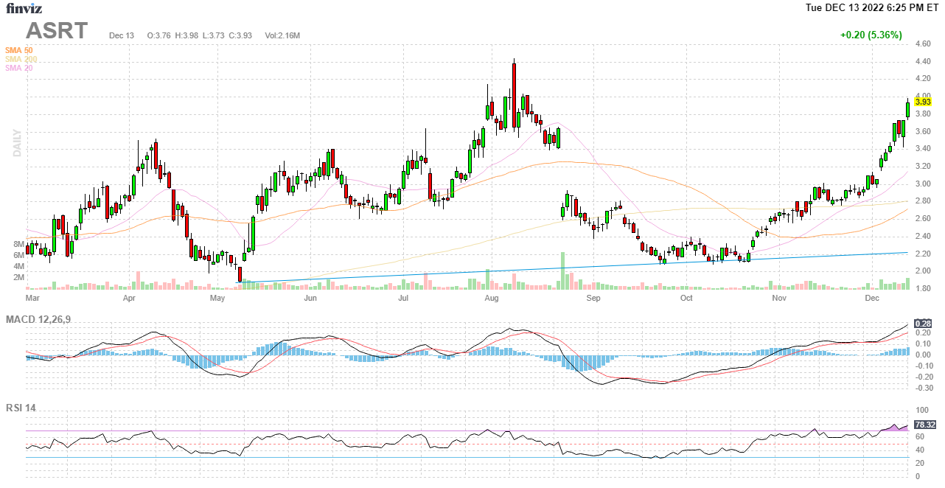Image resolution: width=945 pixels, height=488 pixels.
Task: Click the MACD 12,26,9 indicator title
Action: [x=43, y=319]
